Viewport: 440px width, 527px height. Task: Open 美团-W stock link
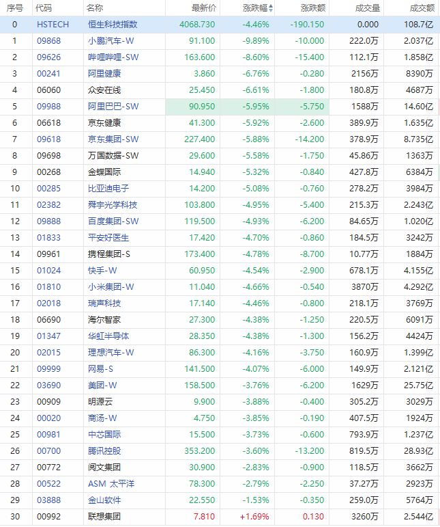102,386
